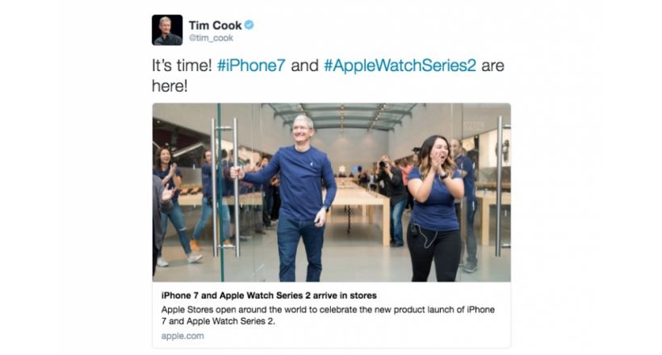The width and height of the screenshot is (662, 355).
Task: Click the wooden display table in photo
Action: pos(361,203)
